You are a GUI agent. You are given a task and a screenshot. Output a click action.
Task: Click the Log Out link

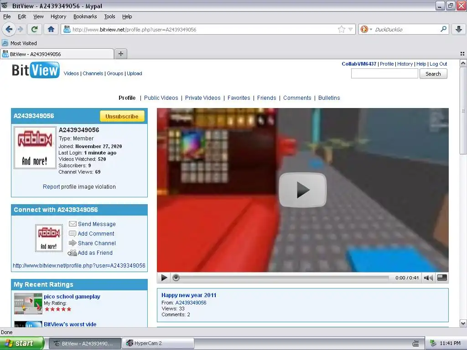pos(438,64)
